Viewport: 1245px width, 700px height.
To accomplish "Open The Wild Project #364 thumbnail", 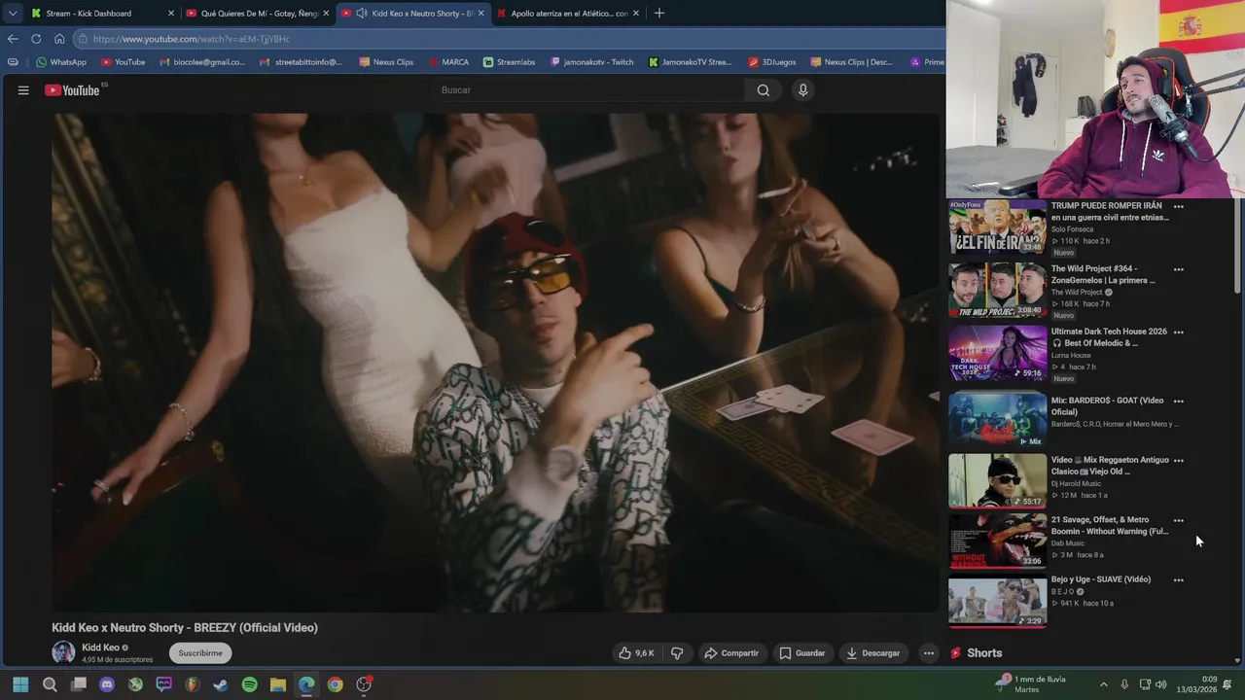I will coord(997,290).
